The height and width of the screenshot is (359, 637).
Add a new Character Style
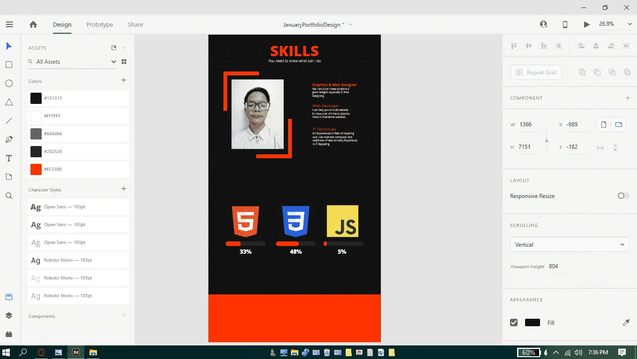point(124,189)
